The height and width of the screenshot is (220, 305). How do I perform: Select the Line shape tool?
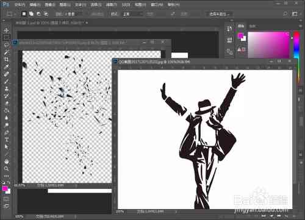click(7, 154)
